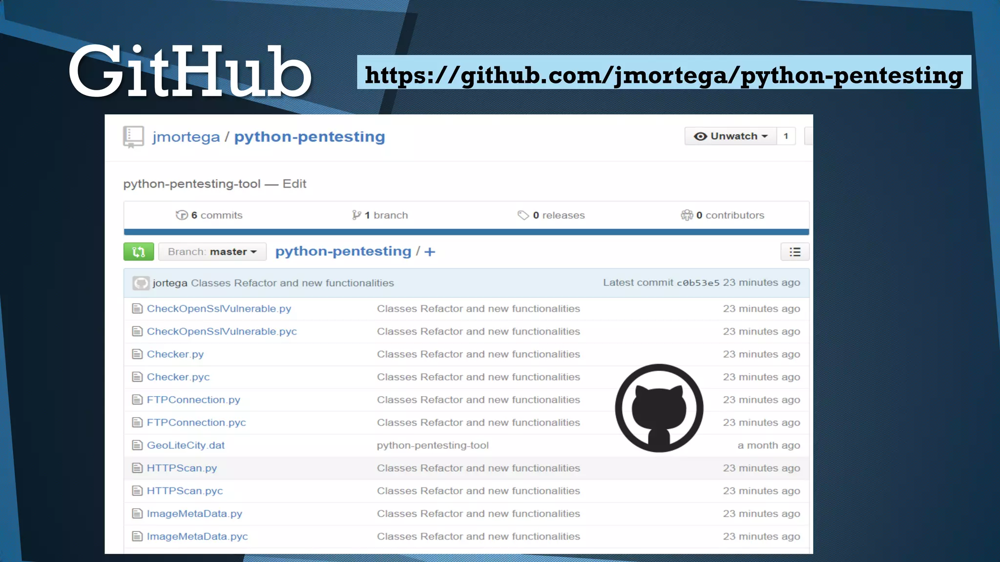Open ImageMetaData.pyc file
The height and width of the screenshot is (562, 1000).
[198, 537]
